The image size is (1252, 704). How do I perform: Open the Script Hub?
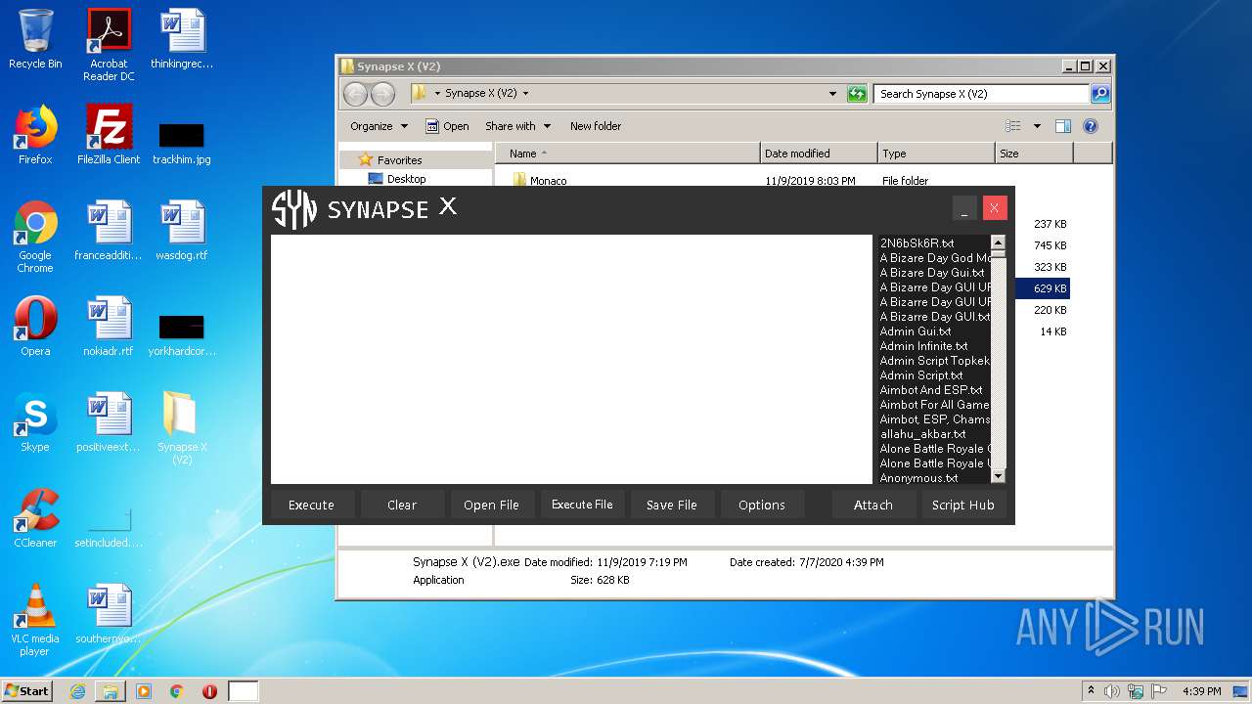(963, 505)
